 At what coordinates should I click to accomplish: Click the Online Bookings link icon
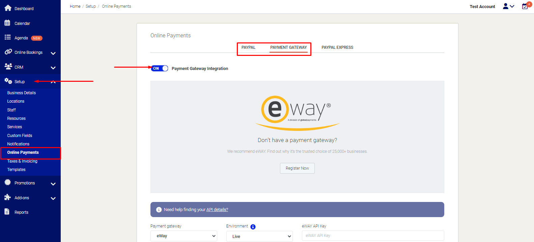[x=8, y=52]
